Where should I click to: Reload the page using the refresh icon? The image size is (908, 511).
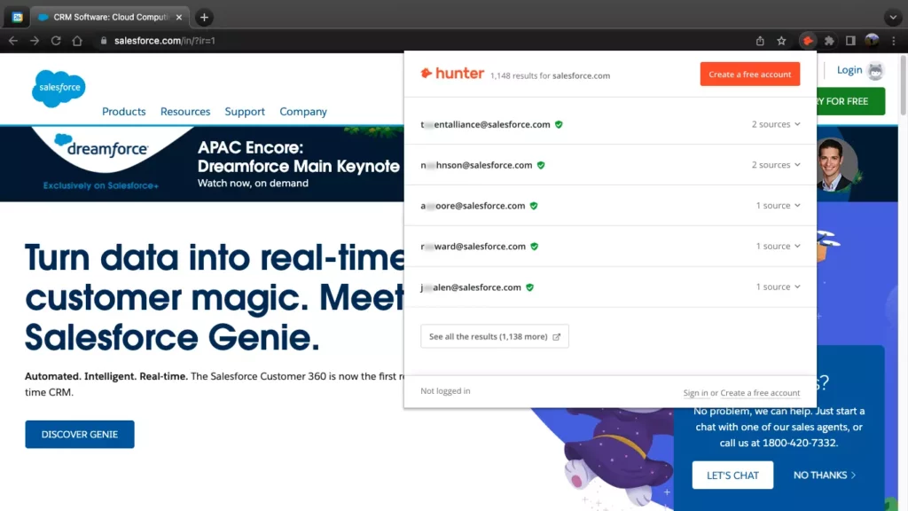56,40
